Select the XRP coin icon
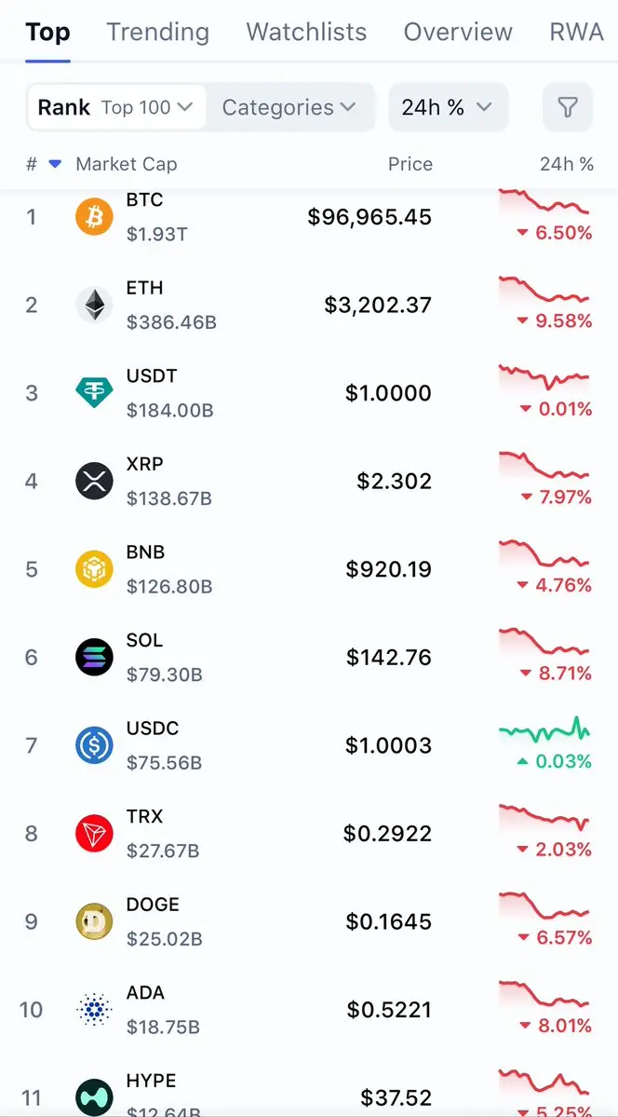 [x=94, y=481]
